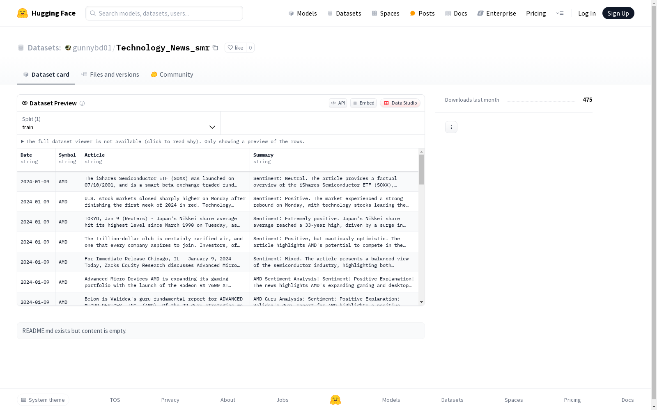Select the U.S. stock markets closed article cell
Image resolution: width=657 pixels, height=410 pixels.
tap(165, 202)
